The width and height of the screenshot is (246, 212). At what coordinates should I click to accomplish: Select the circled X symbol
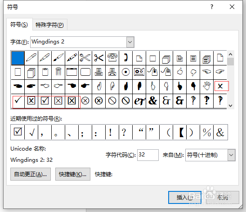(x=85, y=101)
